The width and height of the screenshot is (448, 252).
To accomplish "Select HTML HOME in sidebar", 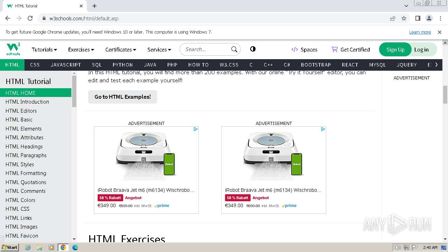I will tap(36, 93).
